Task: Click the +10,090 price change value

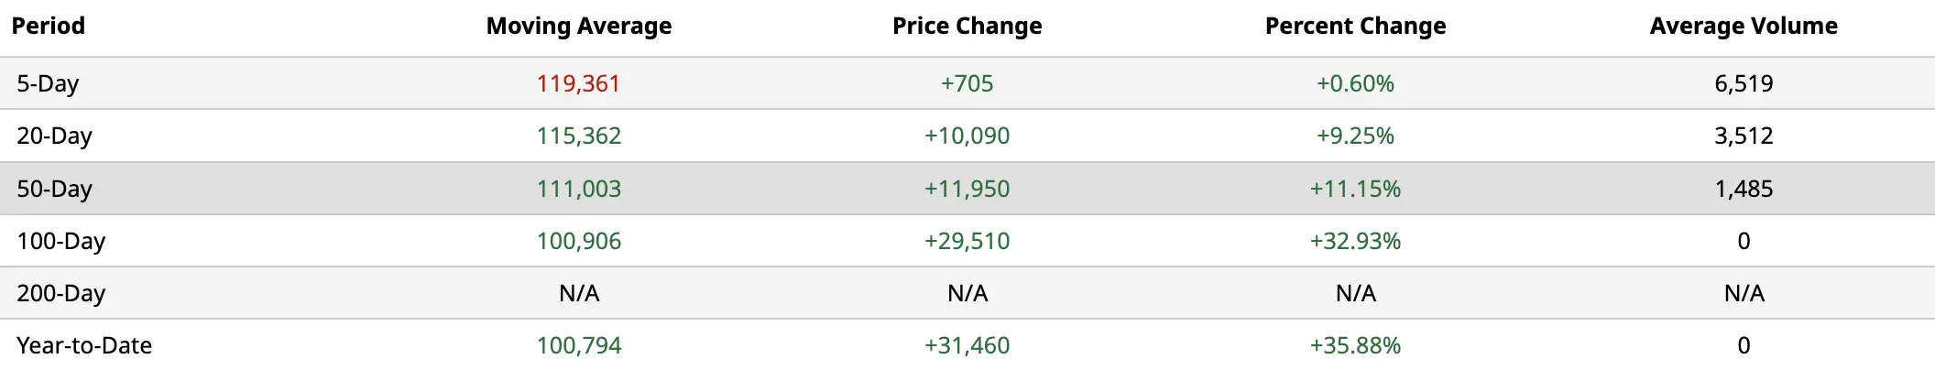Action: pyautogui.click(x=967, y=136)
